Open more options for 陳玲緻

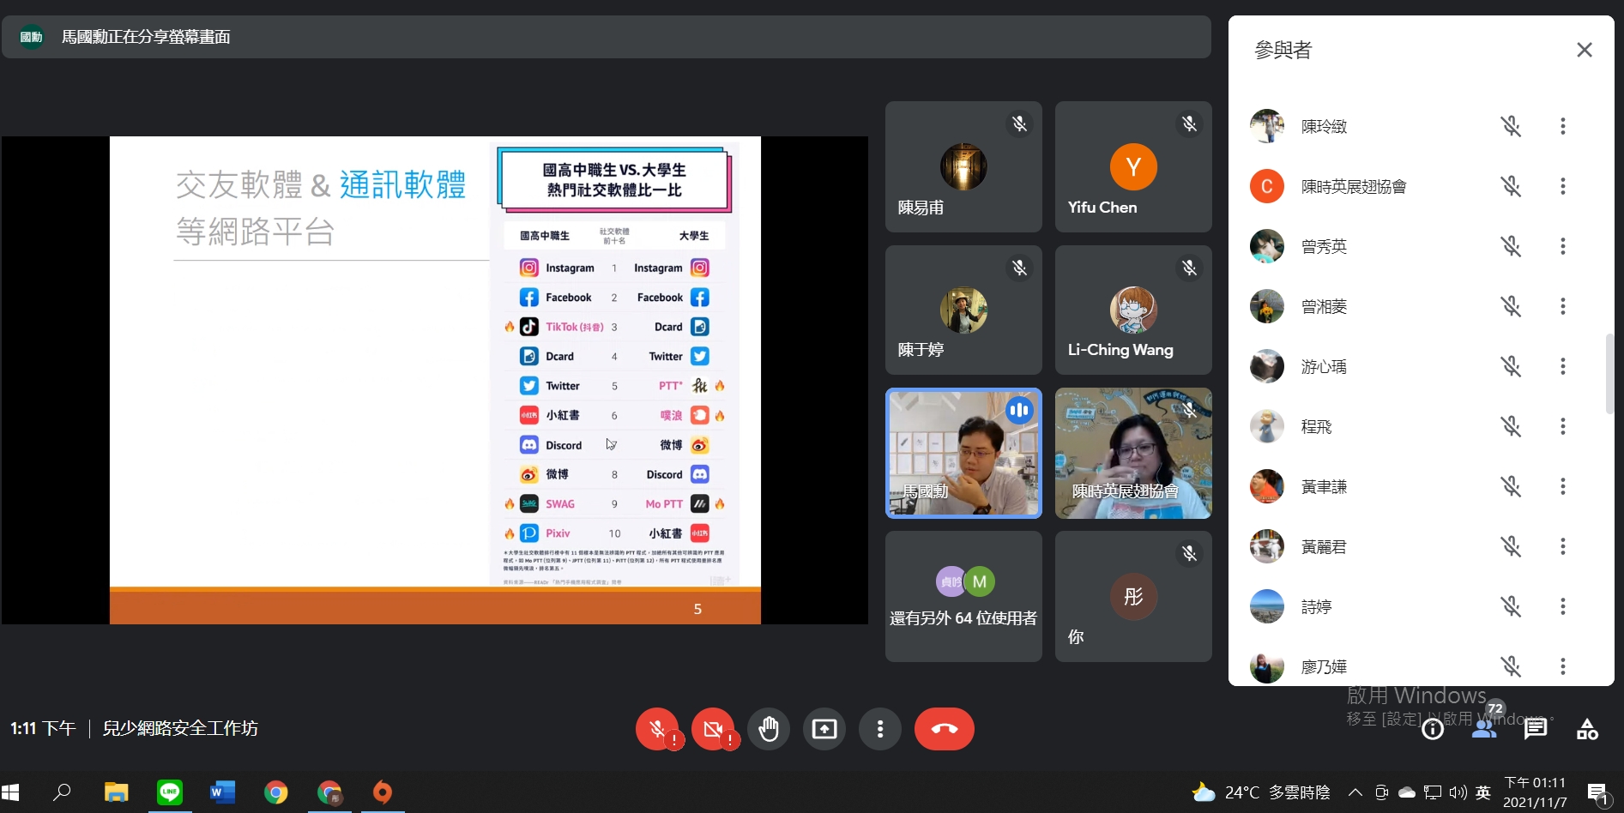tap(1563, 126)
